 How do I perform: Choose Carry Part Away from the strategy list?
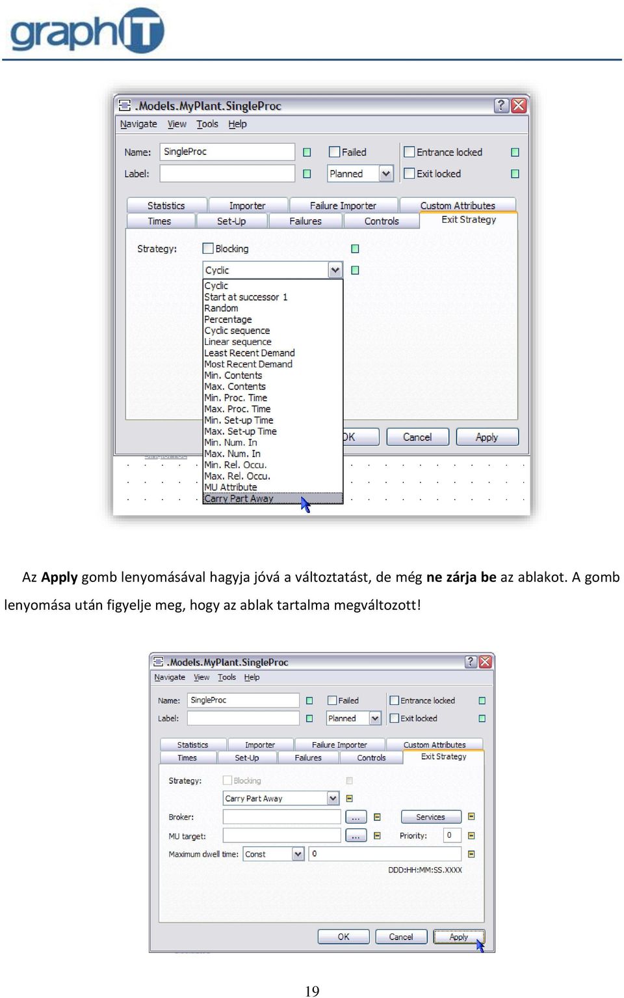pos(273,499)
